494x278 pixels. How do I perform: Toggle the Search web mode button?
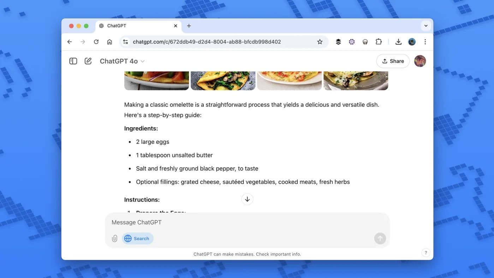[137, 238]
